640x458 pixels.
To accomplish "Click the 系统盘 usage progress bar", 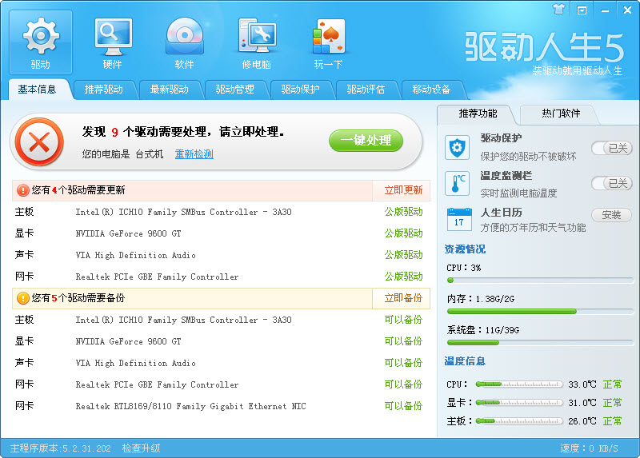I will click(541, 343).
